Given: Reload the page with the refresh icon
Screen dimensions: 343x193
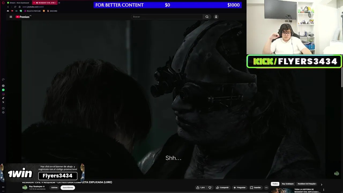Looking at the screenshot, I should pyautogui.click(x=15, y=7).
